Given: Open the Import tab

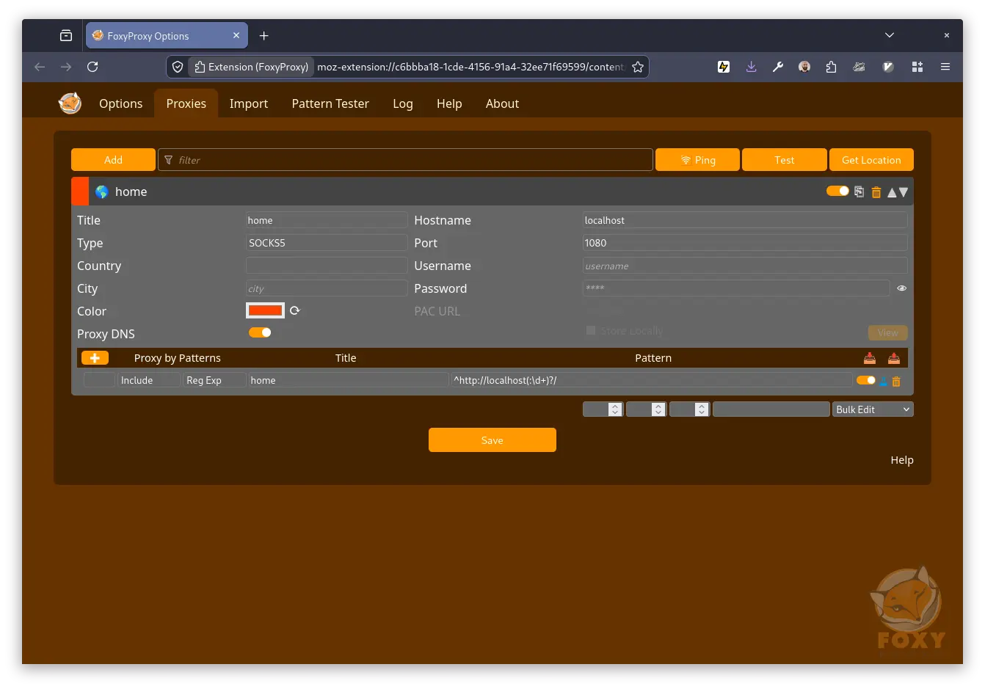Looking at the screenshot, I should 249,104.
